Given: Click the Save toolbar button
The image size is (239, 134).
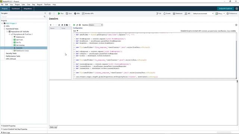Looking at the screenshot, I should coord(69,13).
